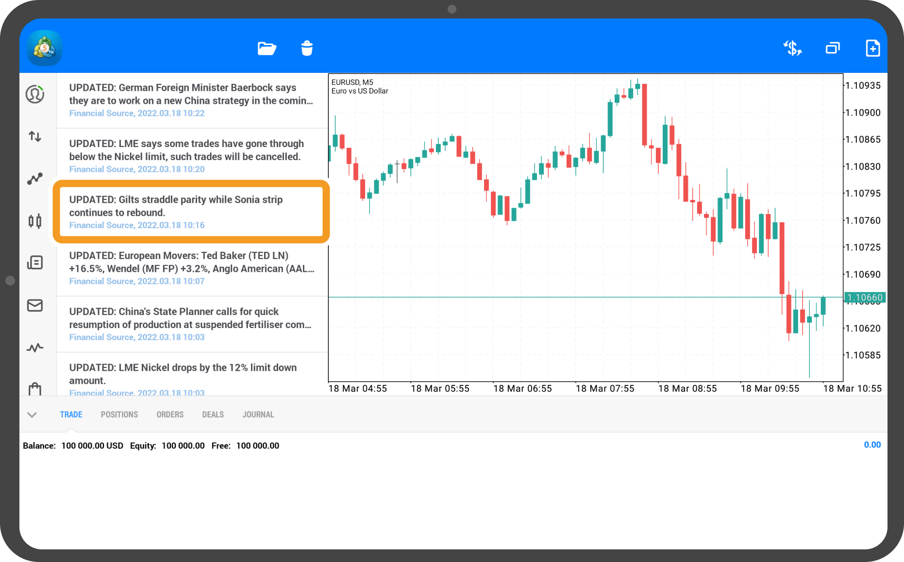
Task: Open the MetaTrader 5 app logo
Action: [x=45, y=48]
